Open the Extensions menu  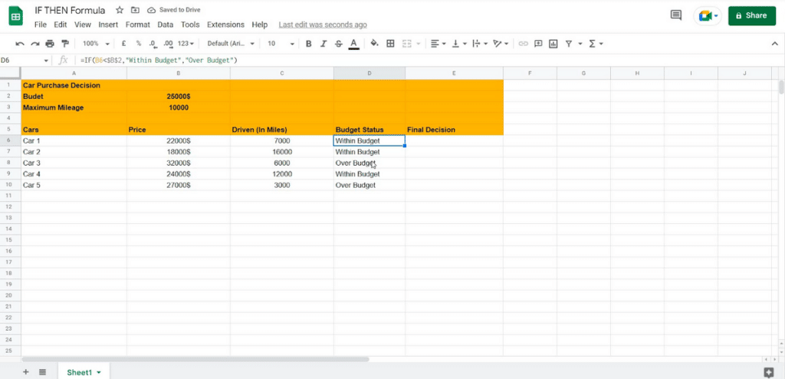point(226,25)
